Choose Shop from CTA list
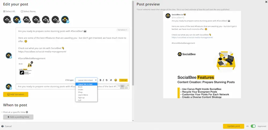Image resolution: width=268 pixels, height=130 pixels. pos(87,92)
